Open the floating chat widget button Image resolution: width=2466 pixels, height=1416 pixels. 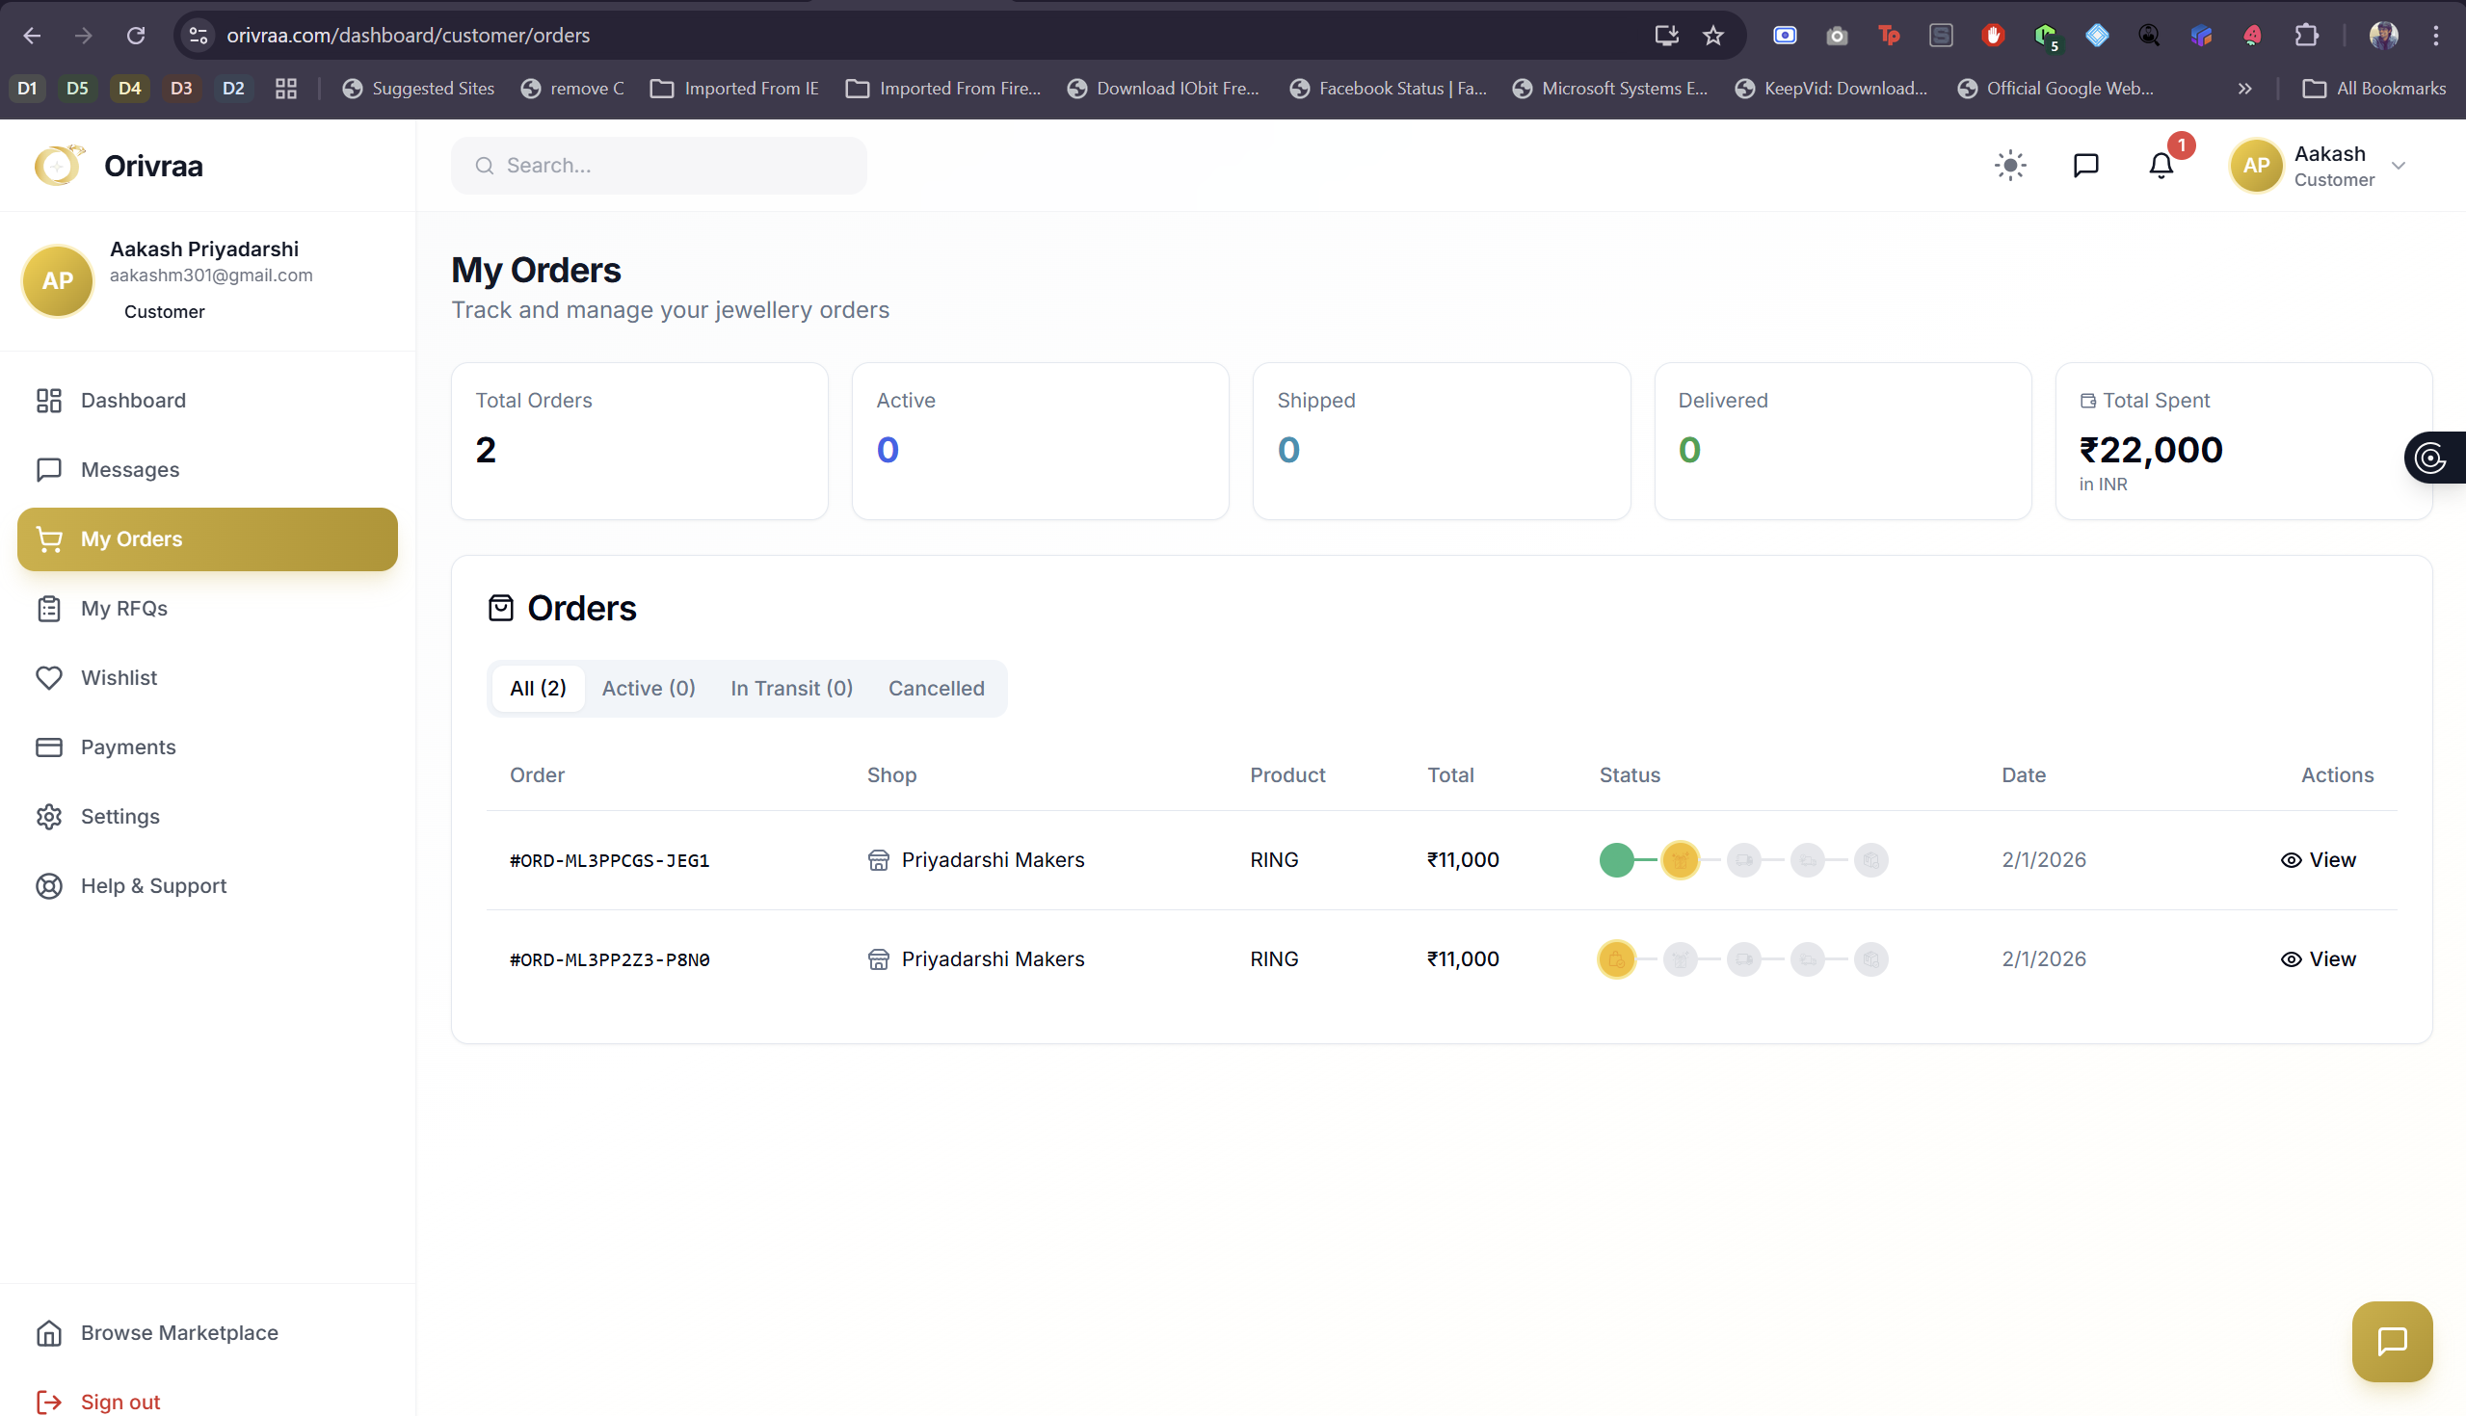coord(2391,1341)
